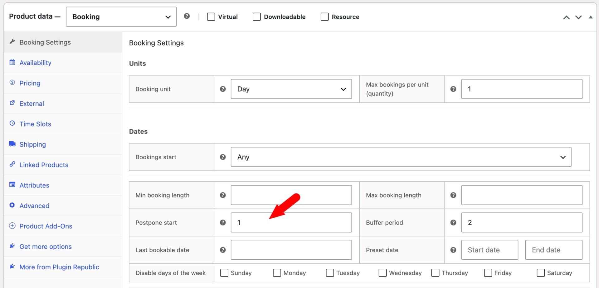Click the plus icon beside Product Add-Ons
The width and height of the screenshot is (599, 288).
(12, 226)
